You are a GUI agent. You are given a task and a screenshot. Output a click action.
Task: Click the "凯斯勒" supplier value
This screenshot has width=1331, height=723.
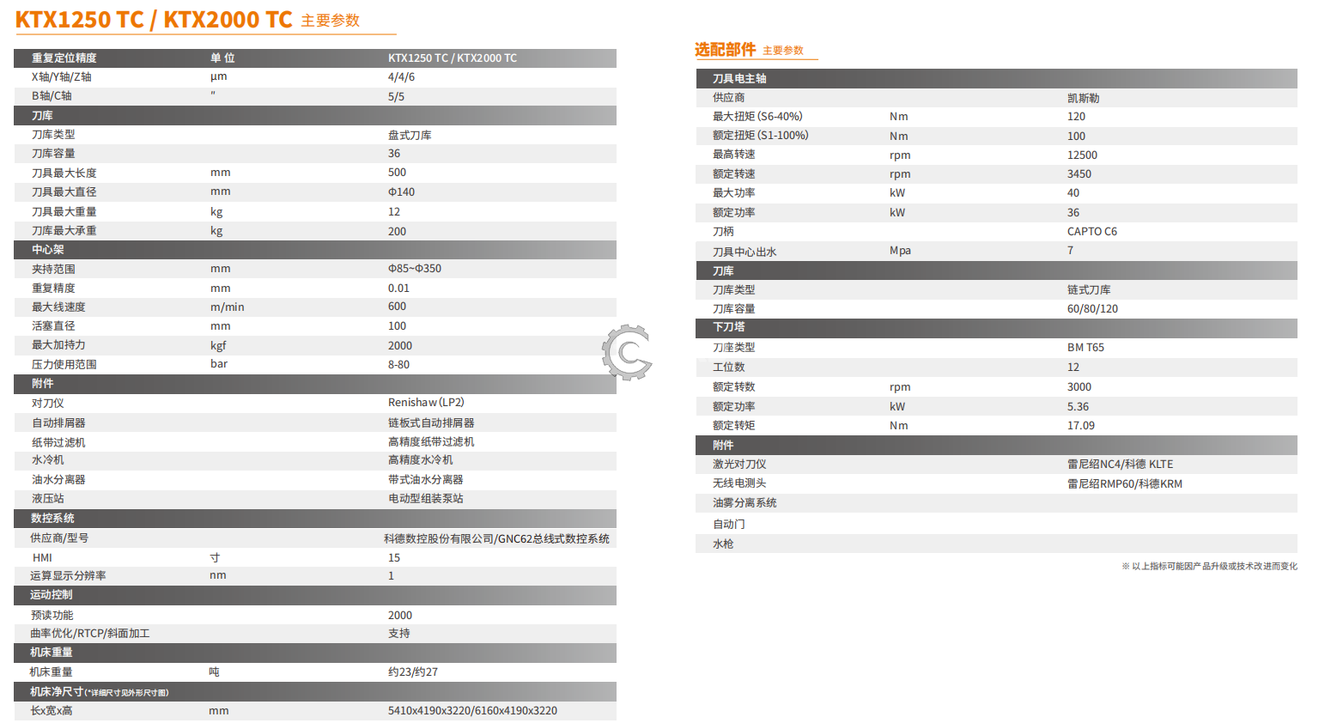click(1083, 98)
